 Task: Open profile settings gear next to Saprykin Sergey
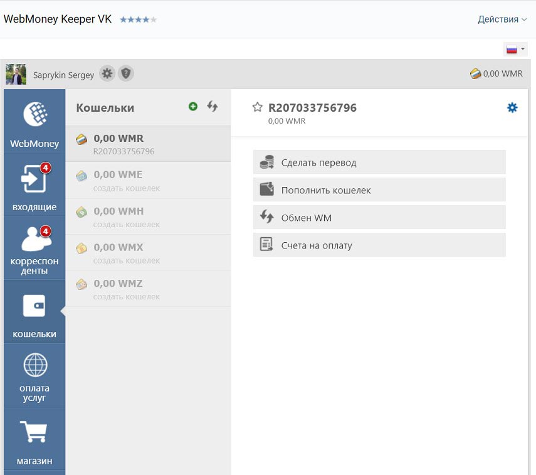click(x=107, y=73)
